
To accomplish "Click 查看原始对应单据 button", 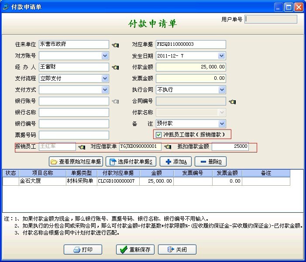I will coord(76,162).
